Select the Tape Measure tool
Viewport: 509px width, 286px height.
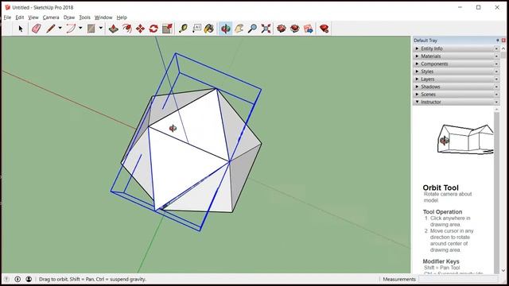183,29
